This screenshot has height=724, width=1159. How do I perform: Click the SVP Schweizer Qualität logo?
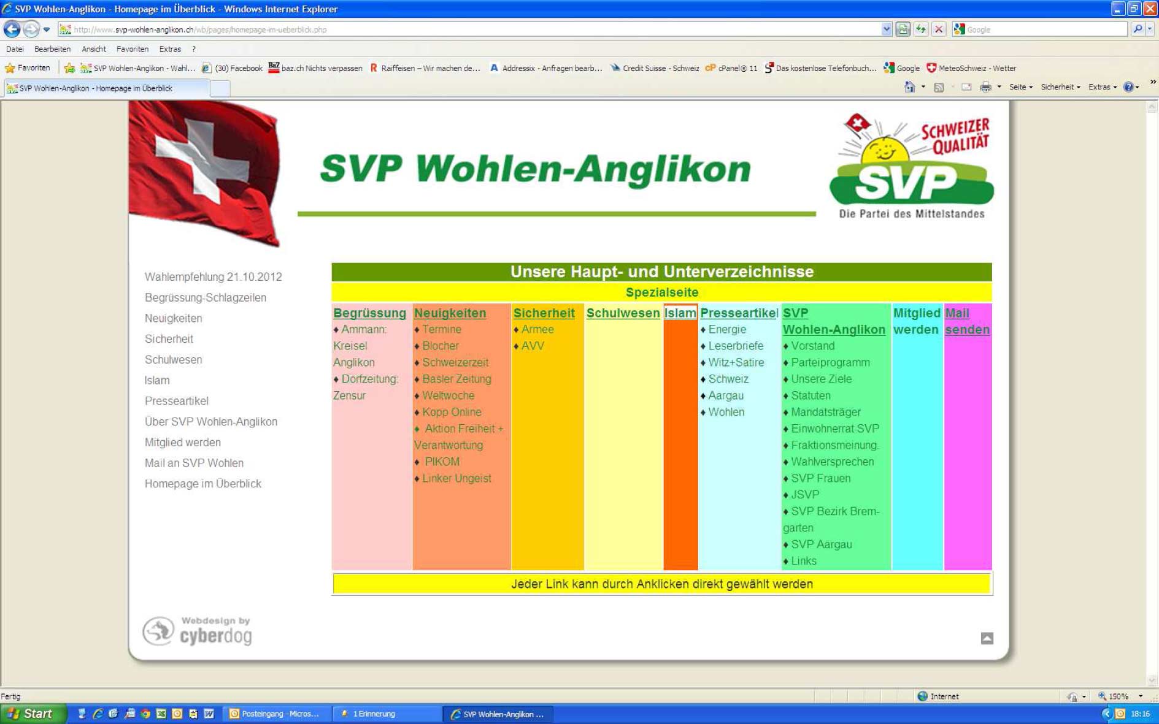coord(911,166)
